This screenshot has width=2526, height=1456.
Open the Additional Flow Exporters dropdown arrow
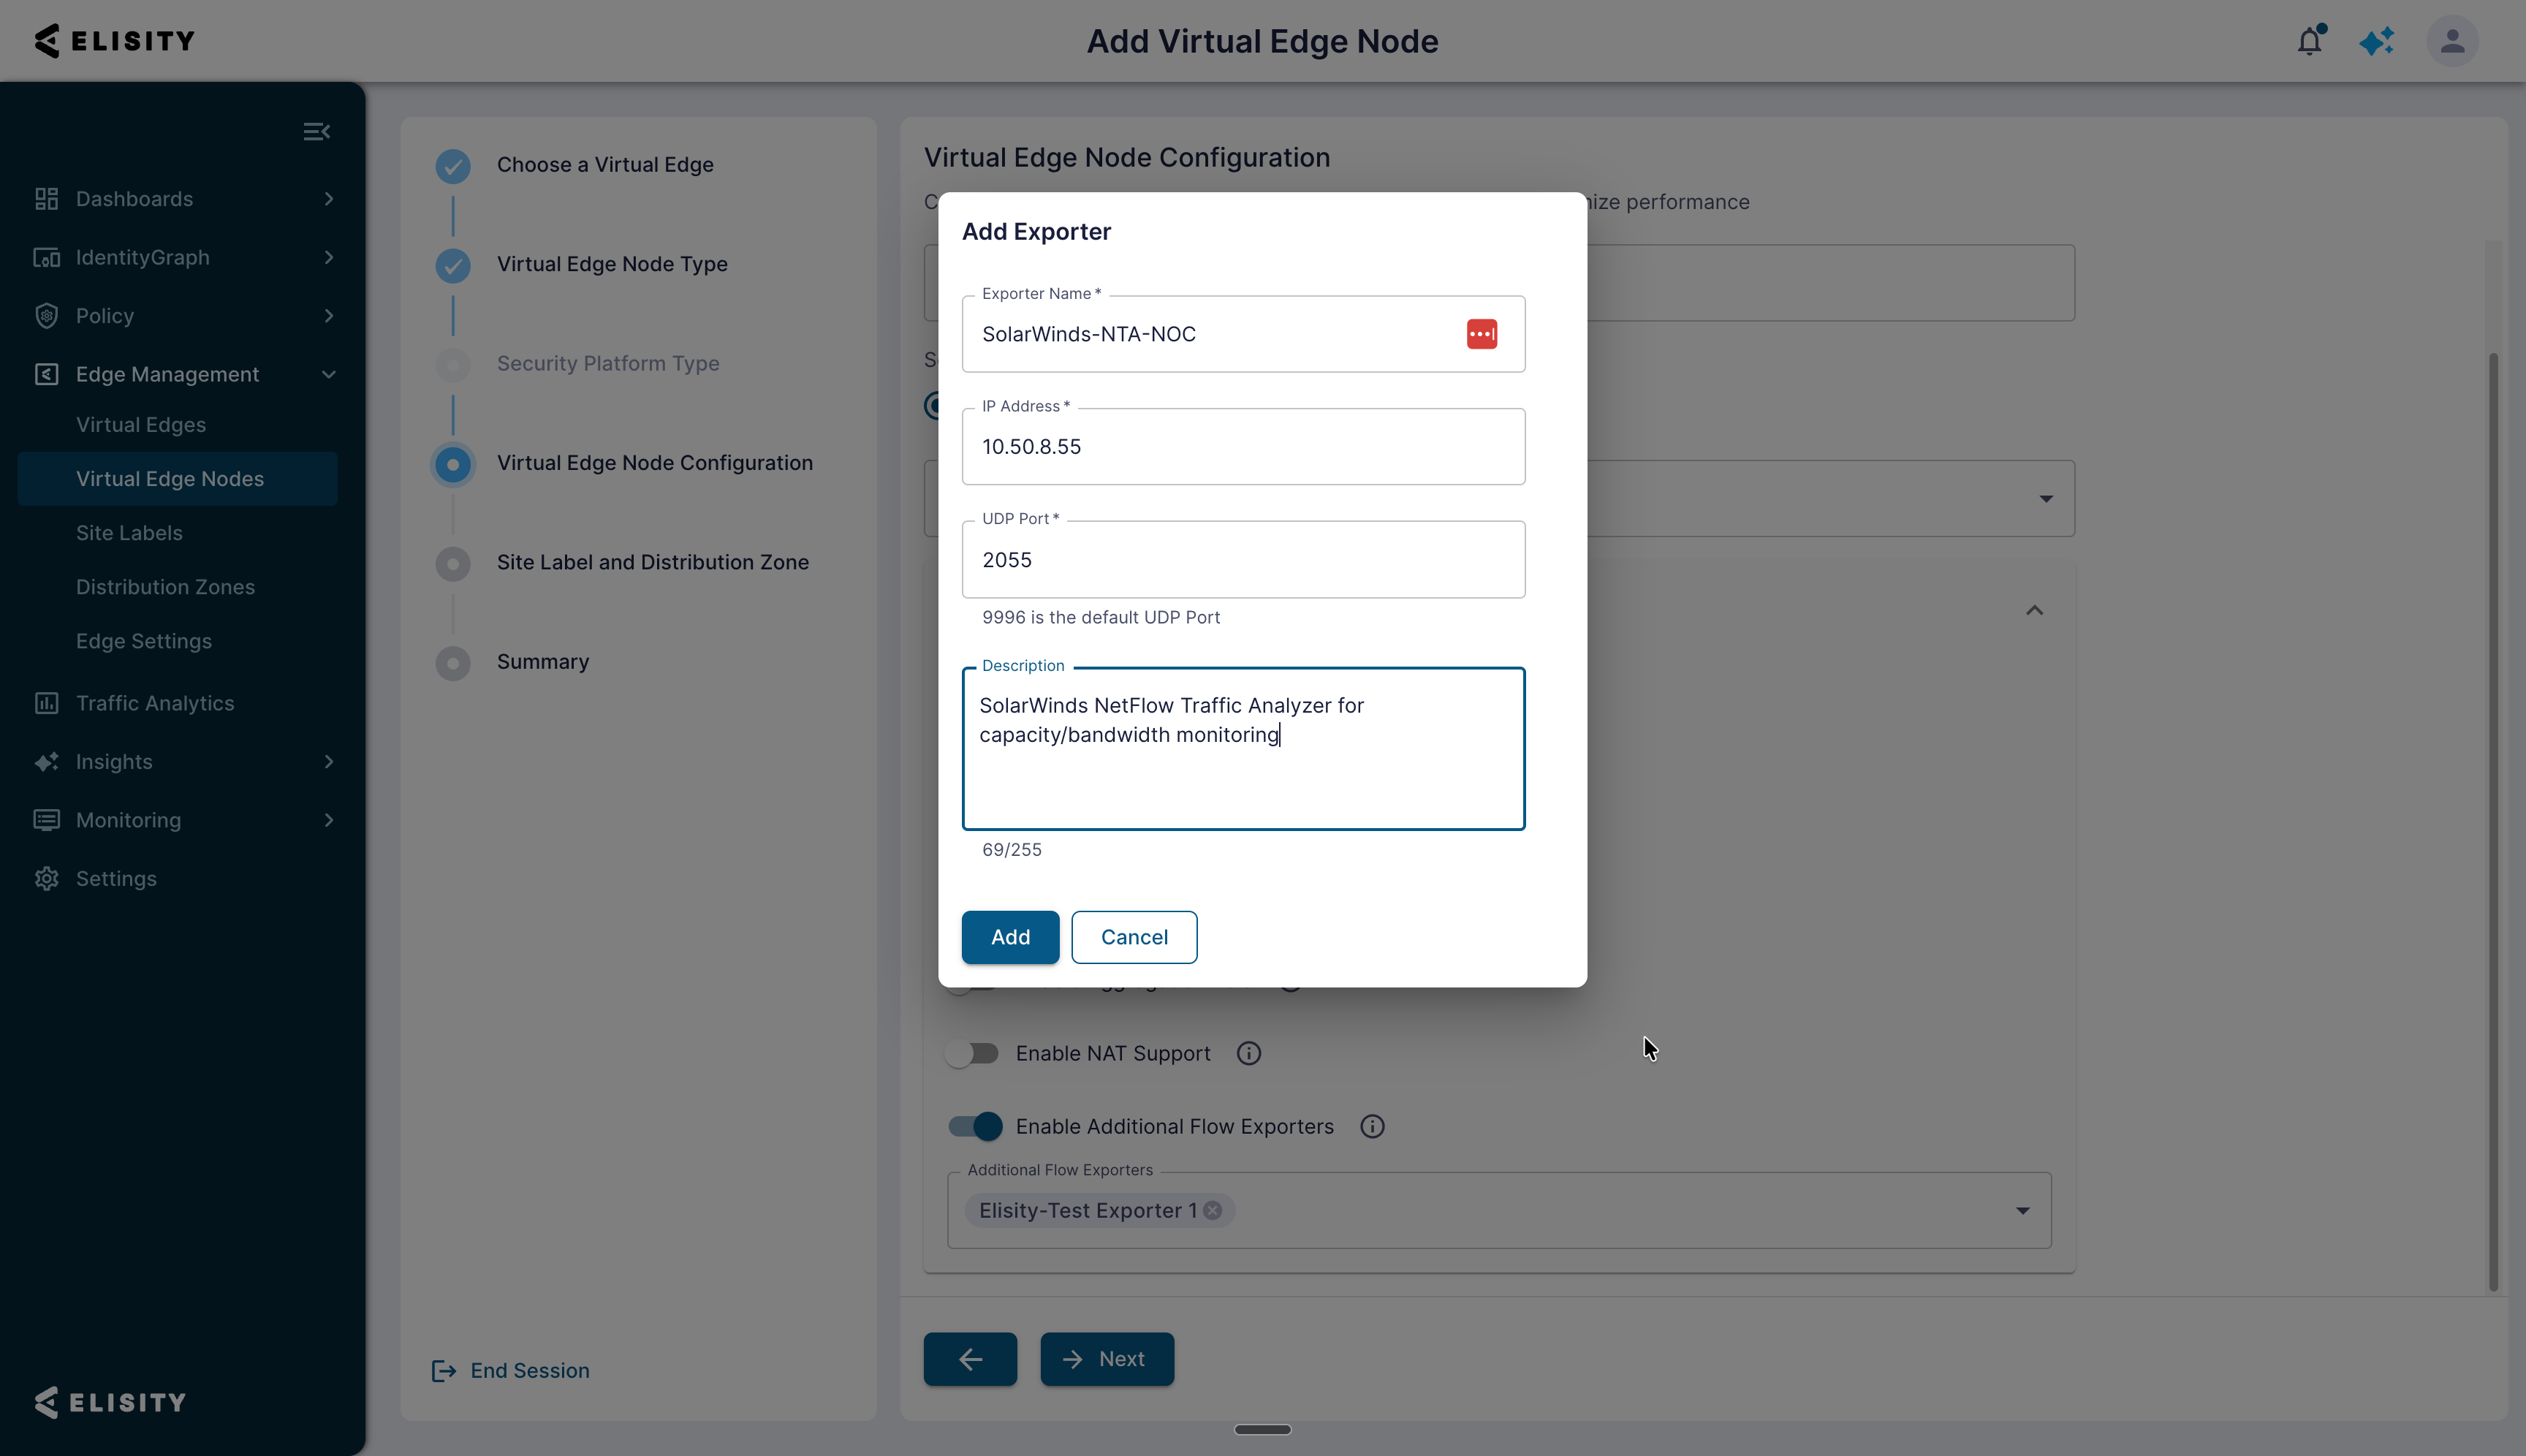point(2022,1211)
